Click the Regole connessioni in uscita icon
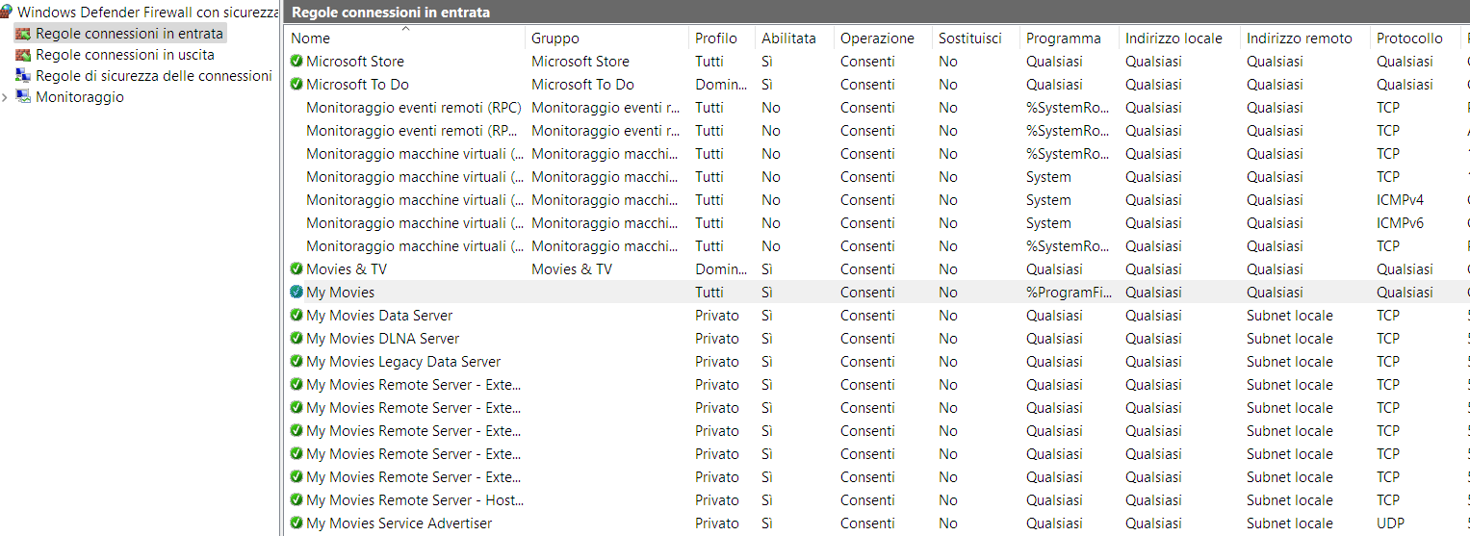 (23, 55)
